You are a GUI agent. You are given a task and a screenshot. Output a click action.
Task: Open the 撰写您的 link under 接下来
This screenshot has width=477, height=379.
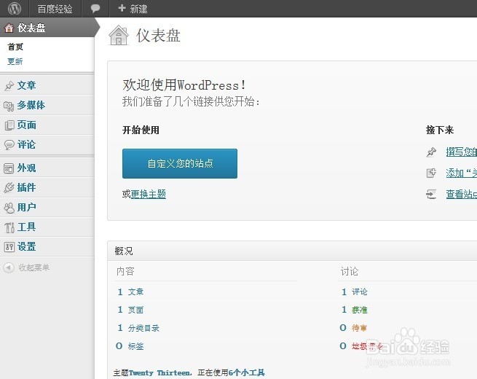coord(461,152)
